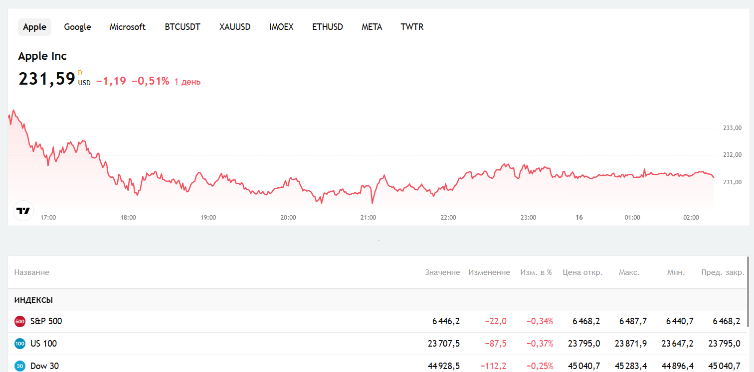Click the 'Значение' column header
The width and height of the screenshot is (754, 372).
(x=442, y=272)
